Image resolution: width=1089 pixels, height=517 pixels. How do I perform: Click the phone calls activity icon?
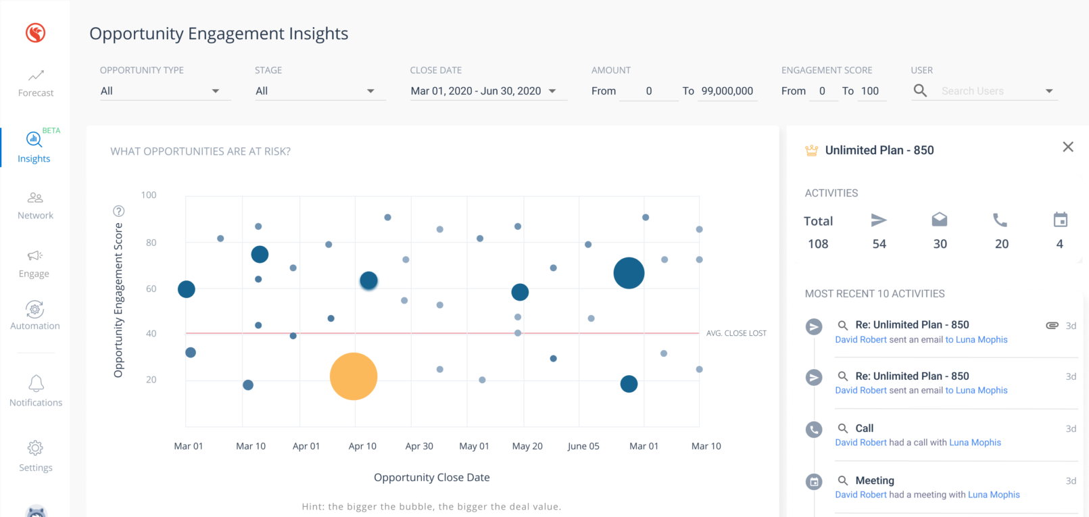[1000, 220]
